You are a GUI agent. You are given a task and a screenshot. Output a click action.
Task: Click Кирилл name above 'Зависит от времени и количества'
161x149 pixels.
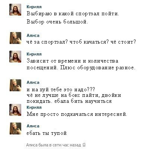tap(34, 54)
